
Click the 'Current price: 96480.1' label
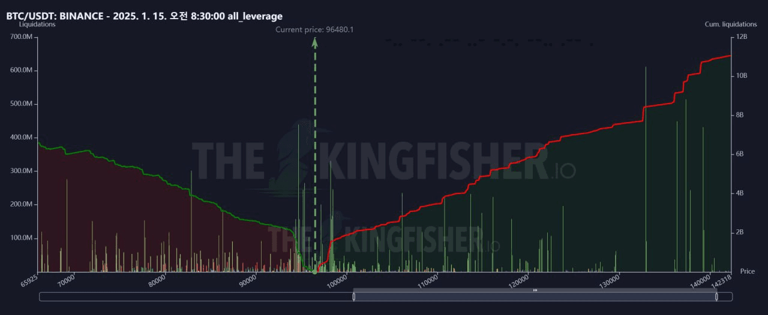click(315, 29)
